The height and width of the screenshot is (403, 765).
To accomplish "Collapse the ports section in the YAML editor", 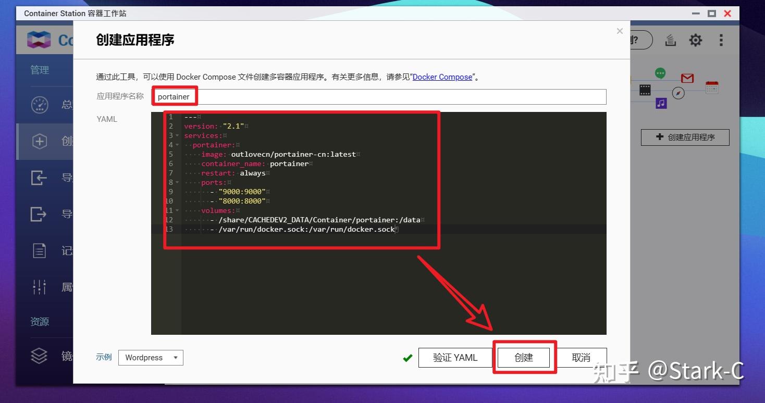I will coord(177,182).
